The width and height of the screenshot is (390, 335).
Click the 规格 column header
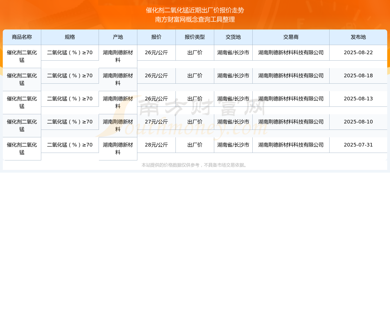click(70, 37)
